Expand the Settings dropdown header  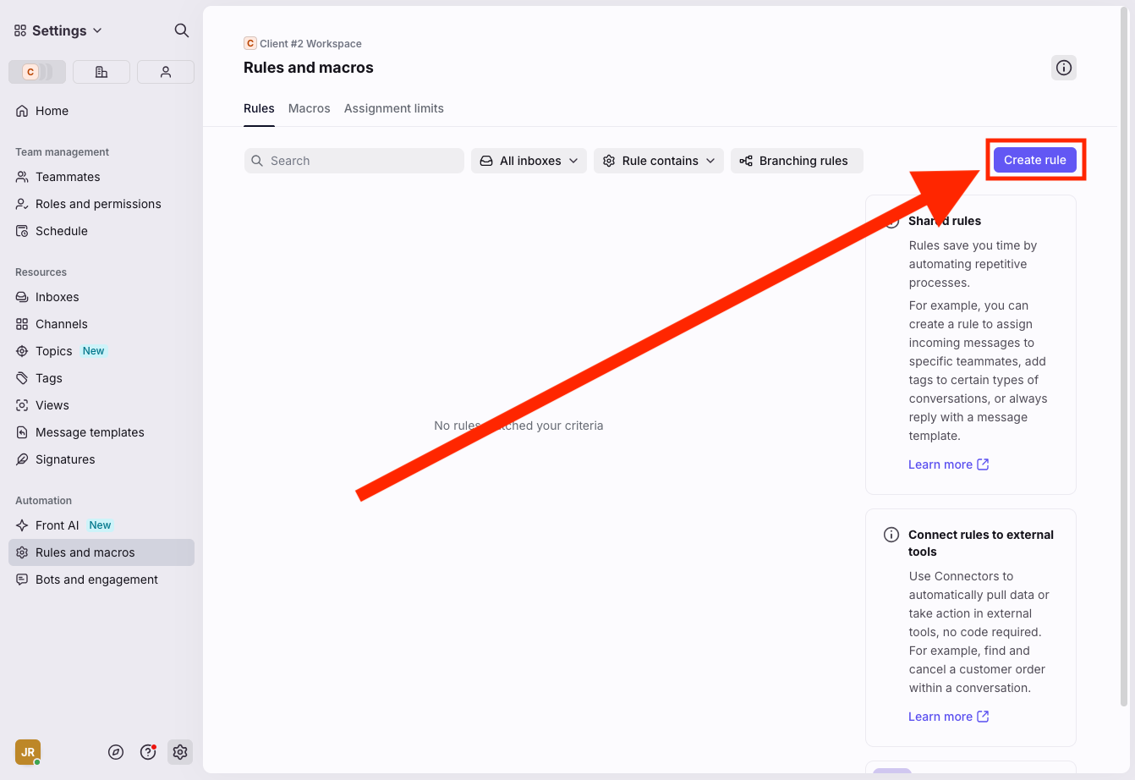(x=58, y=30)
